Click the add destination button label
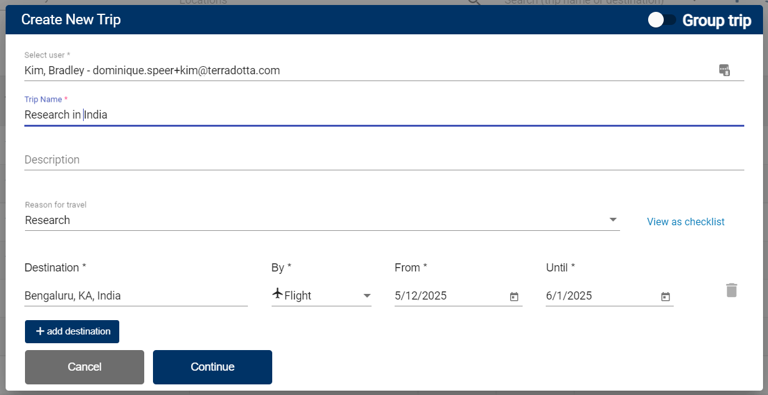 (79, 331)
